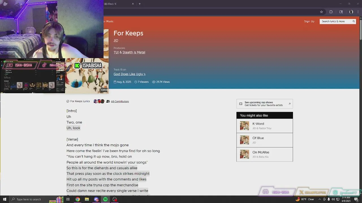Open Task View on the taskbar
The image size is (362, 203).
68,199
